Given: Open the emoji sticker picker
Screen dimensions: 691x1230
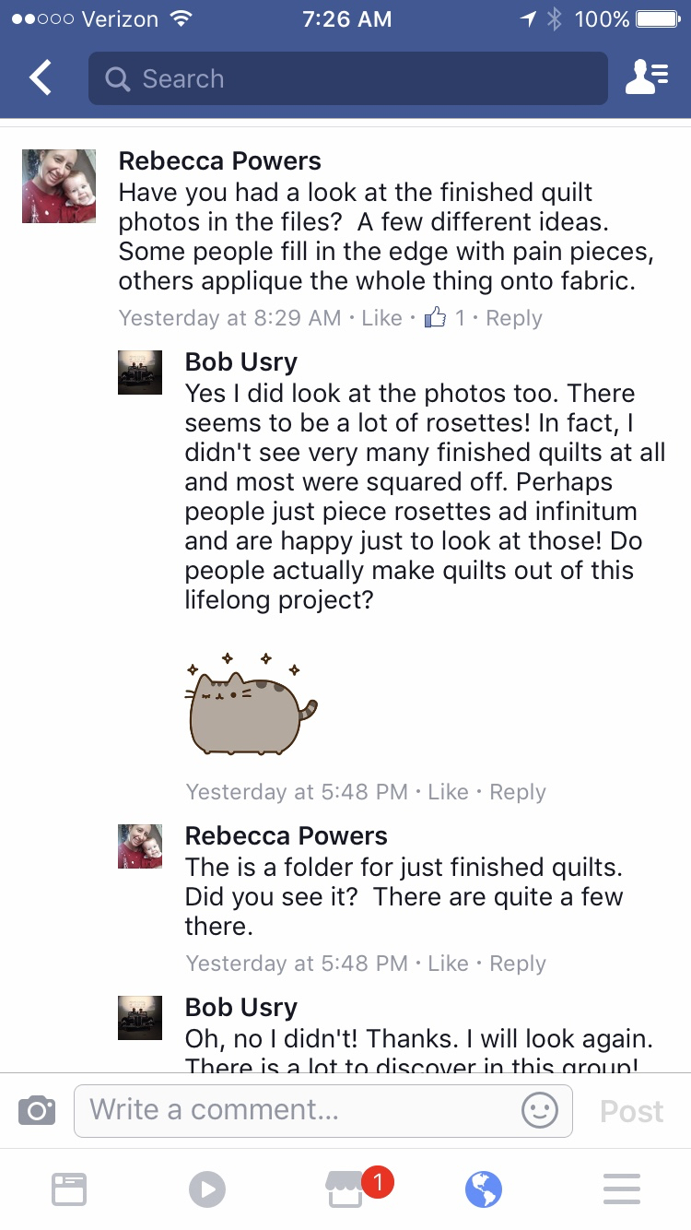Looking at the screenshot, I should 539,1110.
